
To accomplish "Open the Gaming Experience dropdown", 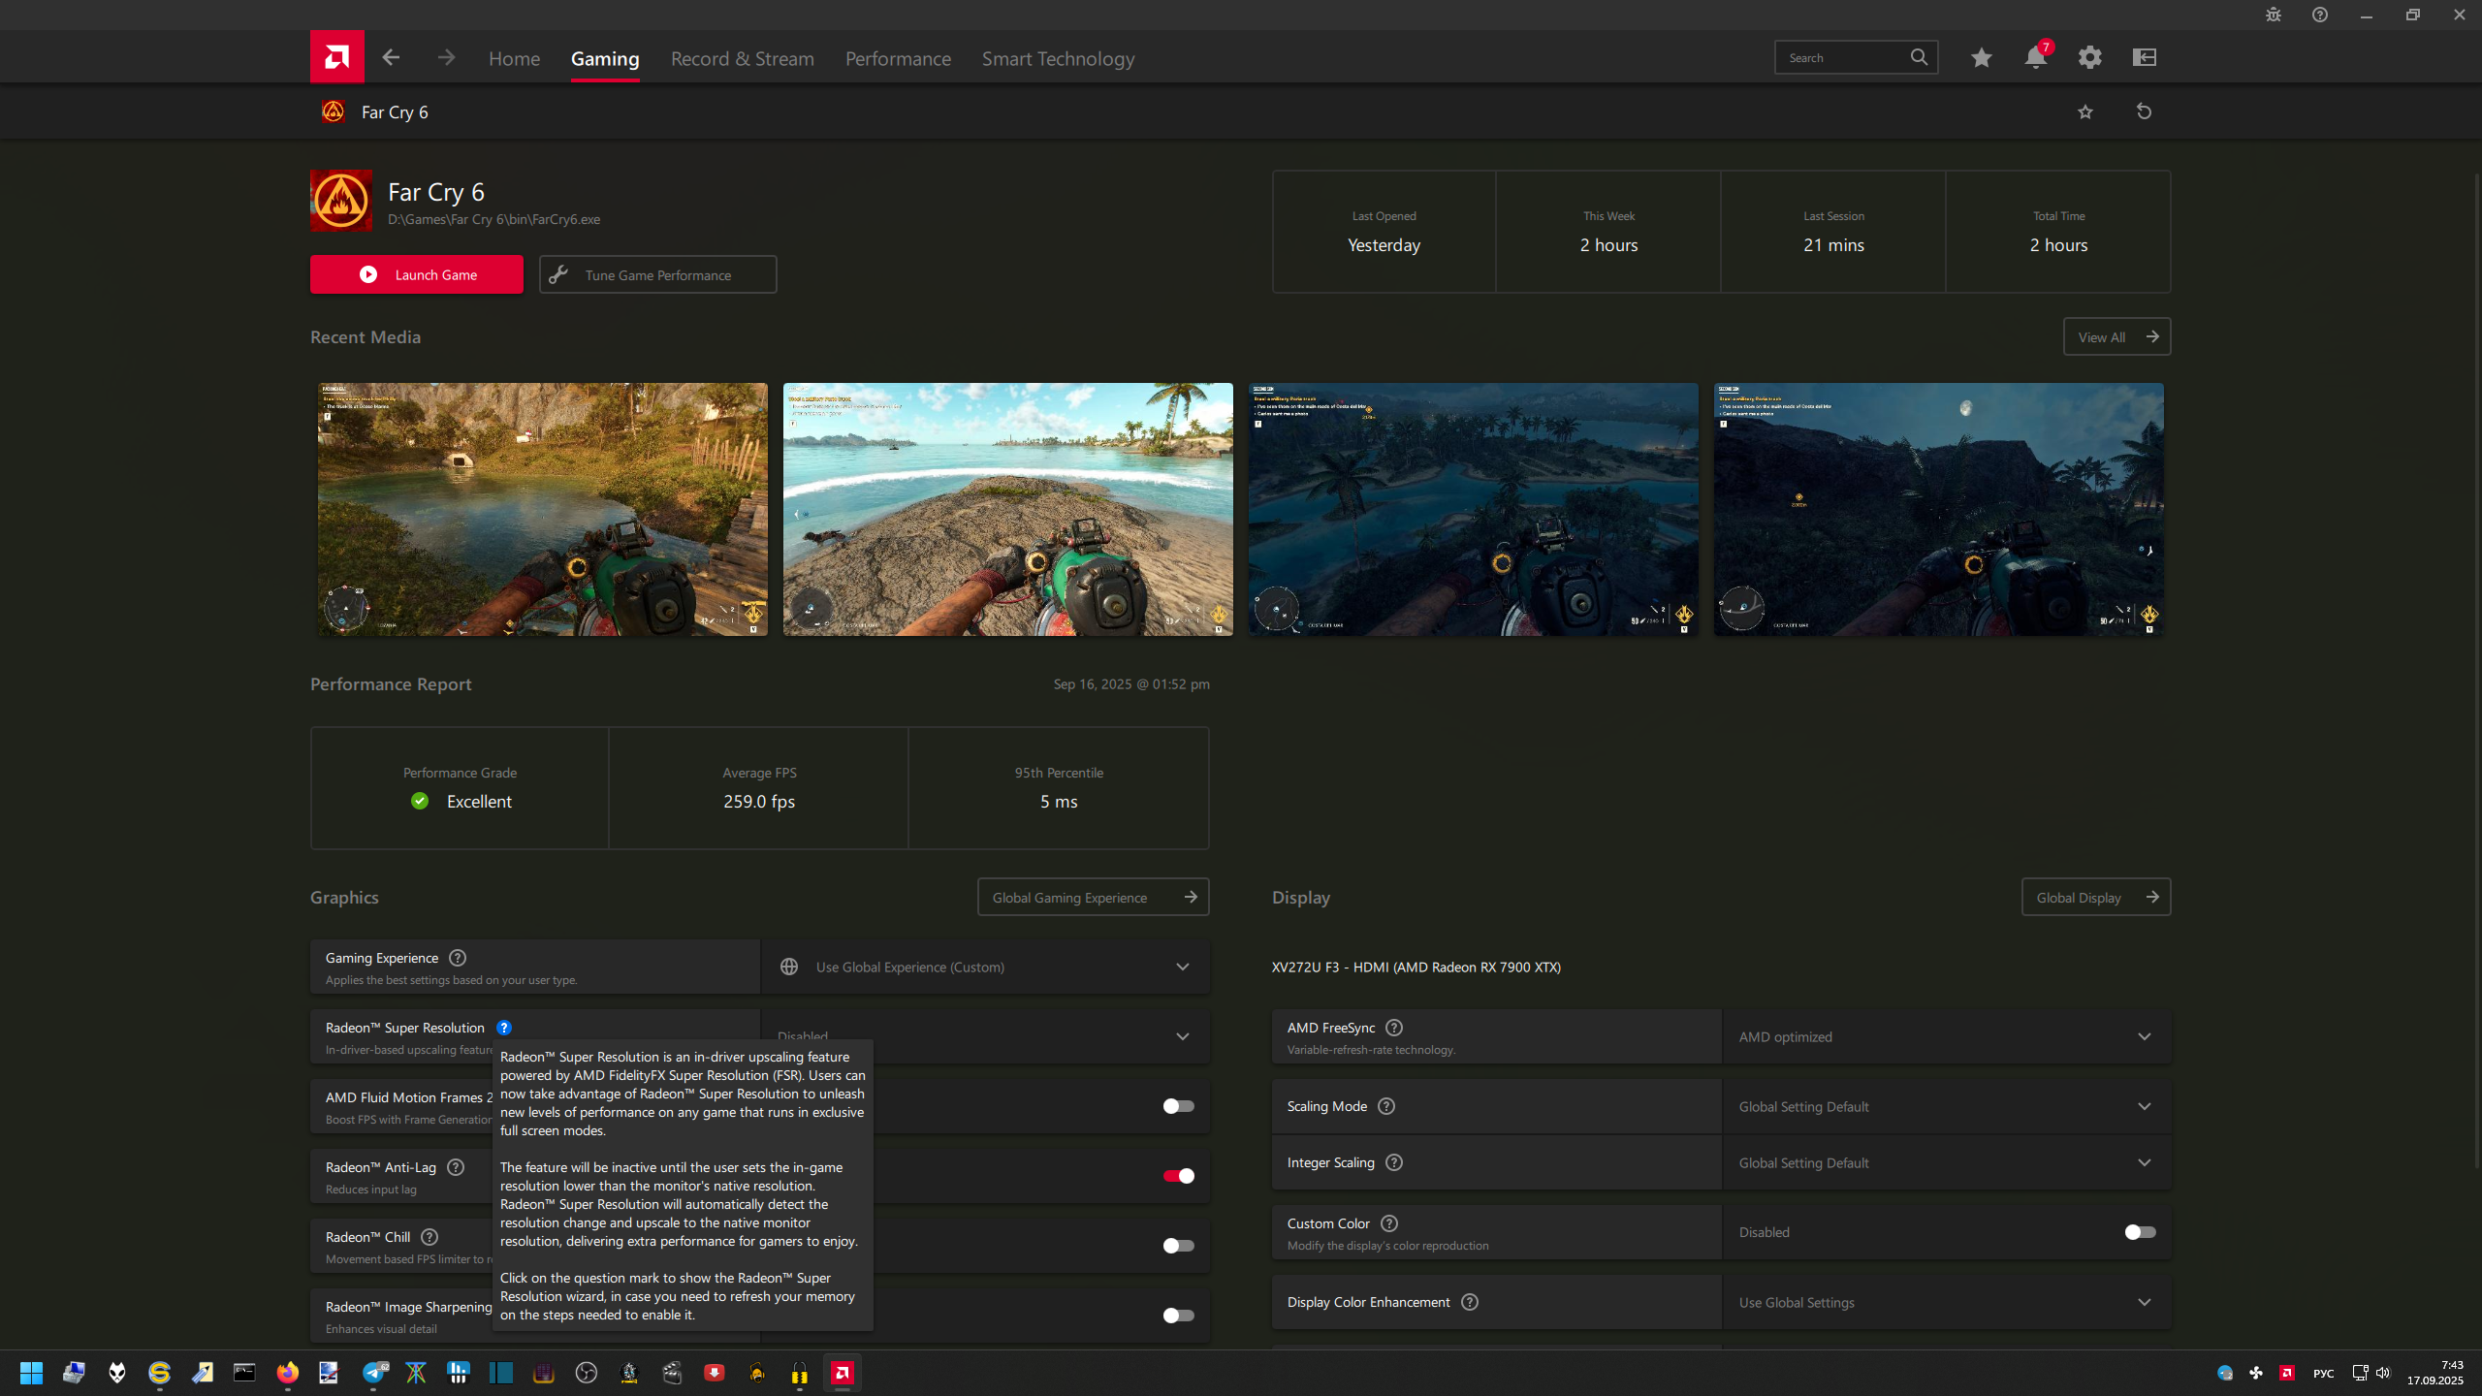I will click(x=984, y=967).
